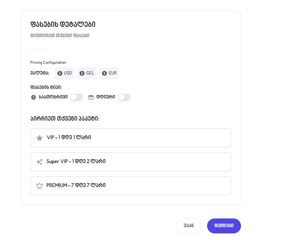Click the უკან back button

coord(188,226)
